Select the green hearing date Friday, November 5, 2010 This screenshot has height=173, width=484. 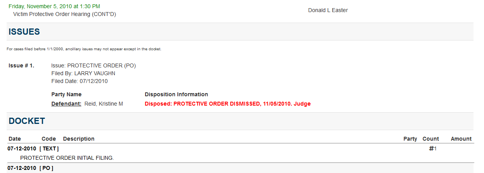click(x=54, y=6)
